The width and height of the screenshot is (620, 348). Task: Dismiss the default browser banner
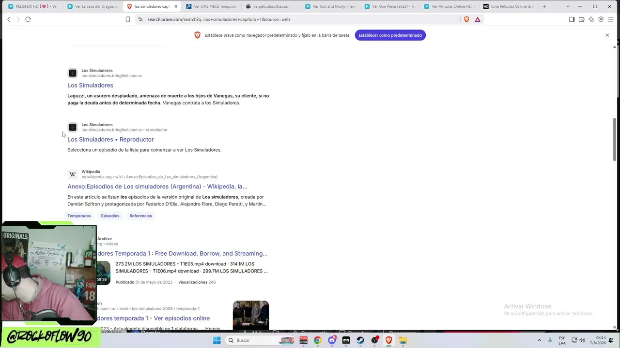point(607,35)
